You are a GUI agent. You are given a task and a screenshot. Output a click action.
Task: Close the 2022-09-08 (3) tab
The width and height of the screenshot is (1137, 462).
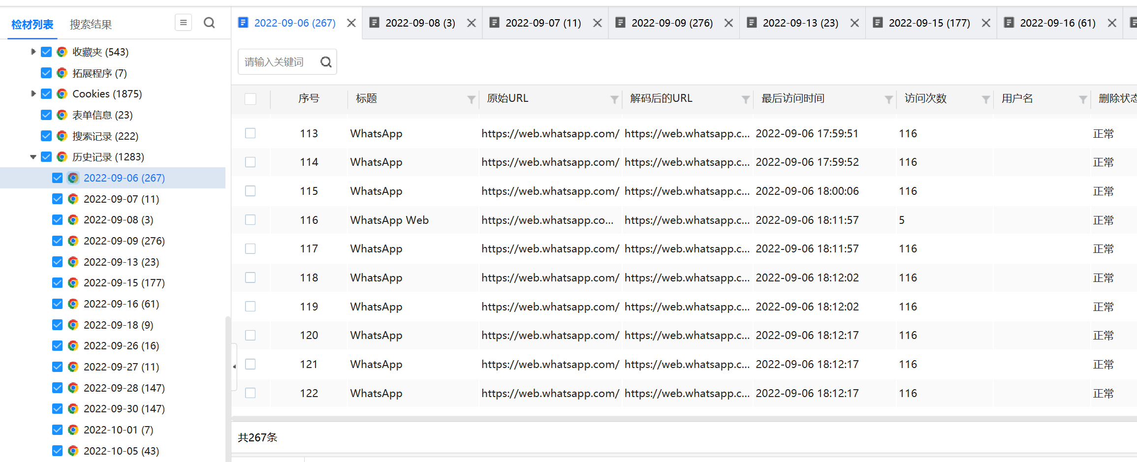[472, 23]
